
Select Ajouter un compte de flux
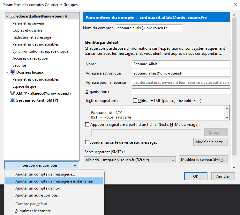(x=39, y=188)
